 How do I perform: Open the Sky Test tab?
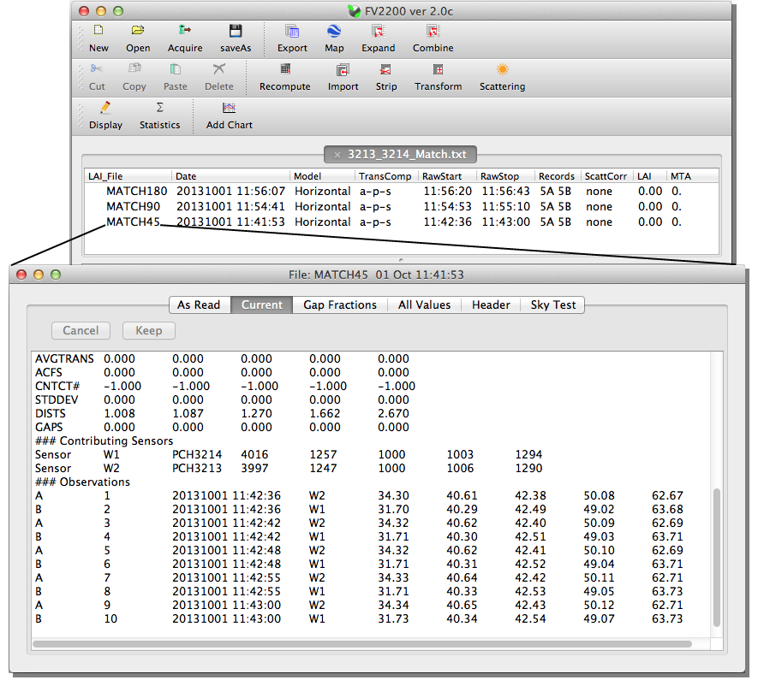click(552, 305)
